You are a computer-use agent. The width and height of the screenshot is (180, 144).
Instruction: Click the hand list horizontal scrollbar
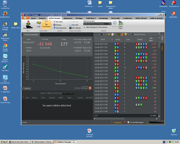pyautogui.click(x=110, y=119)
